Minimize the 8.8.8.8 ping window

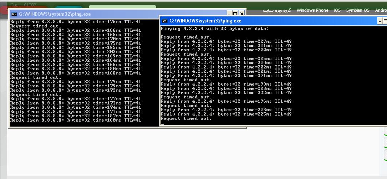point(230,14)
